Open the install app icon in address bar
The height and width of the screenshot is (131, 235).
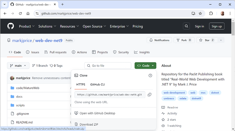[x=193, y=13]
